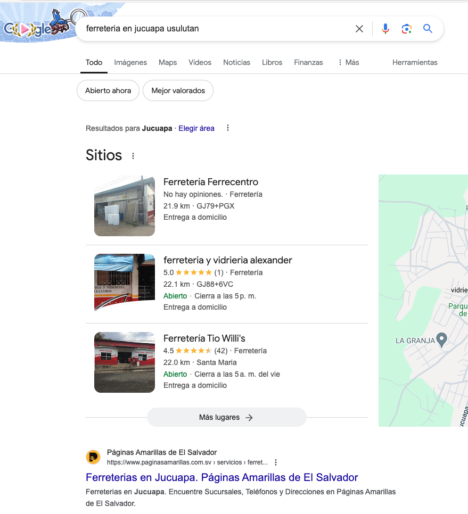Switch to the Maps tab
Viewport: 468px width, 514px height.
168,62
